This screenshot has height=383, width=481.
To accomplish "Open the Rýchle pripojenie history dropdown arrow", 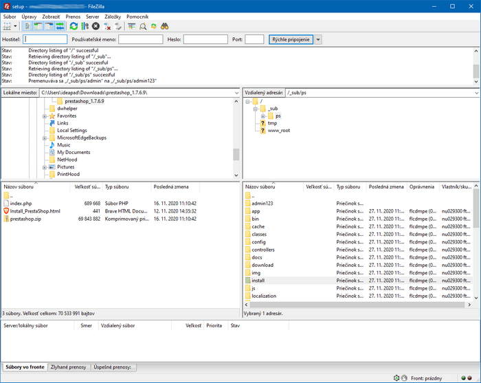I will [x=318, y=40].
